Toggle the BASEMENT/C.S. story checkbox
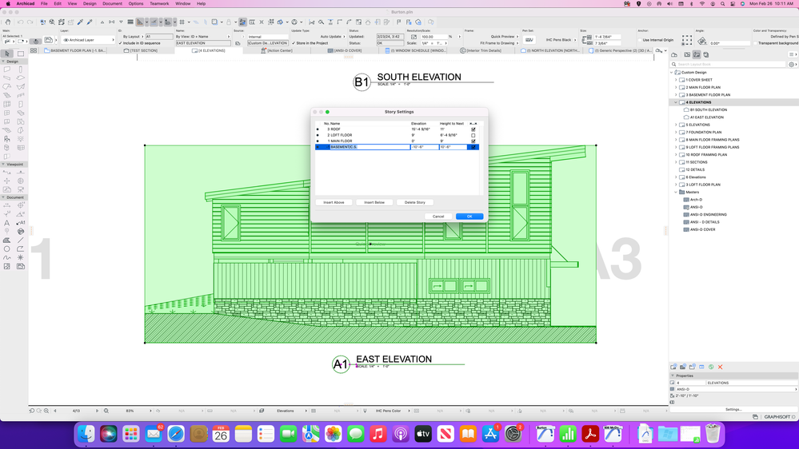 pos(473,147)
